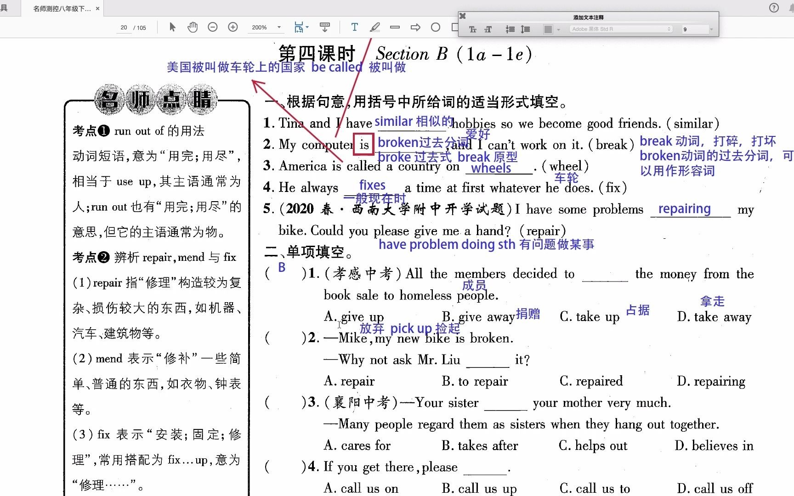Click the '捐赠' annotation beside give away
Image resolution: width=794 pixels, height=496 pixels.
click(528, 314)
